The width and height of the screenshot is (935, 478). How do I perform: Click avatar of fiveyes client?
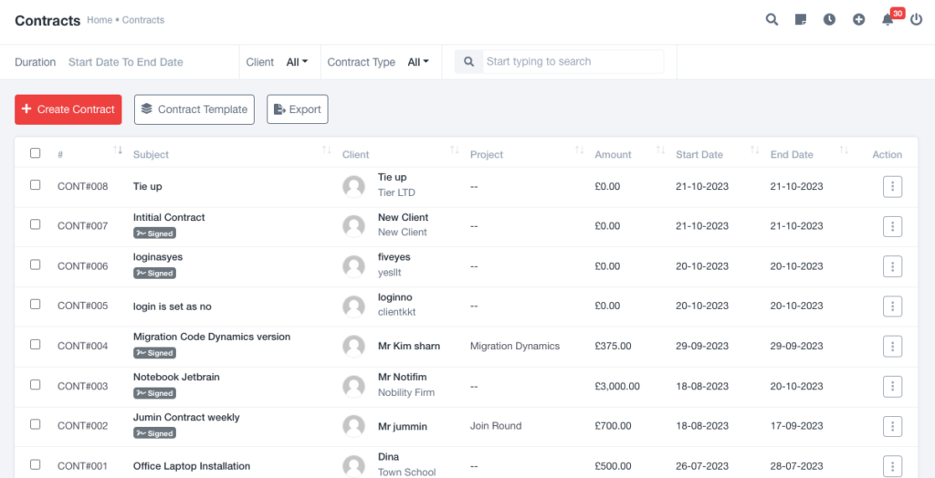[x=353, y=266]
